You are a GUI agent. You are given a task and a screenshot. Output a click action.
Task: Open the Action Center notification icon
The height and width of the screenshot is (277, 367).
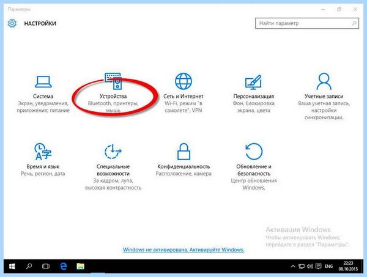tap(318, 266)
